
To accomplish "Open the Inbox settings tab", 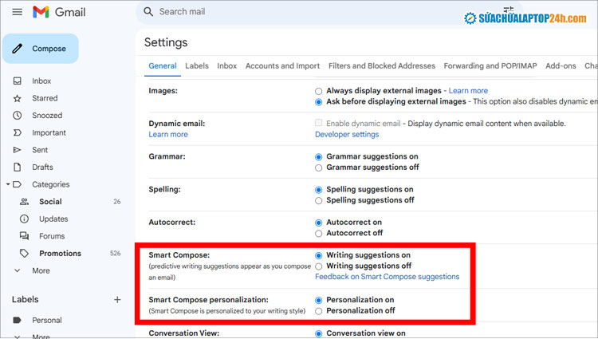I will 227,66.
